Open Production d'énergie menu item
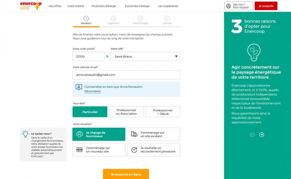The image size is (291, 179). click(104, 6)
